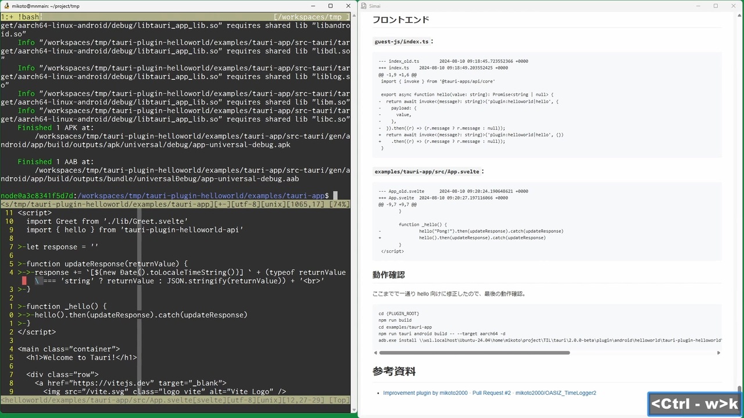Click the diff line hello("Pong!").then(updateResponse)
Image resolution: width=744 pixels, height=418 pixels.
click(x=491, y=230)
